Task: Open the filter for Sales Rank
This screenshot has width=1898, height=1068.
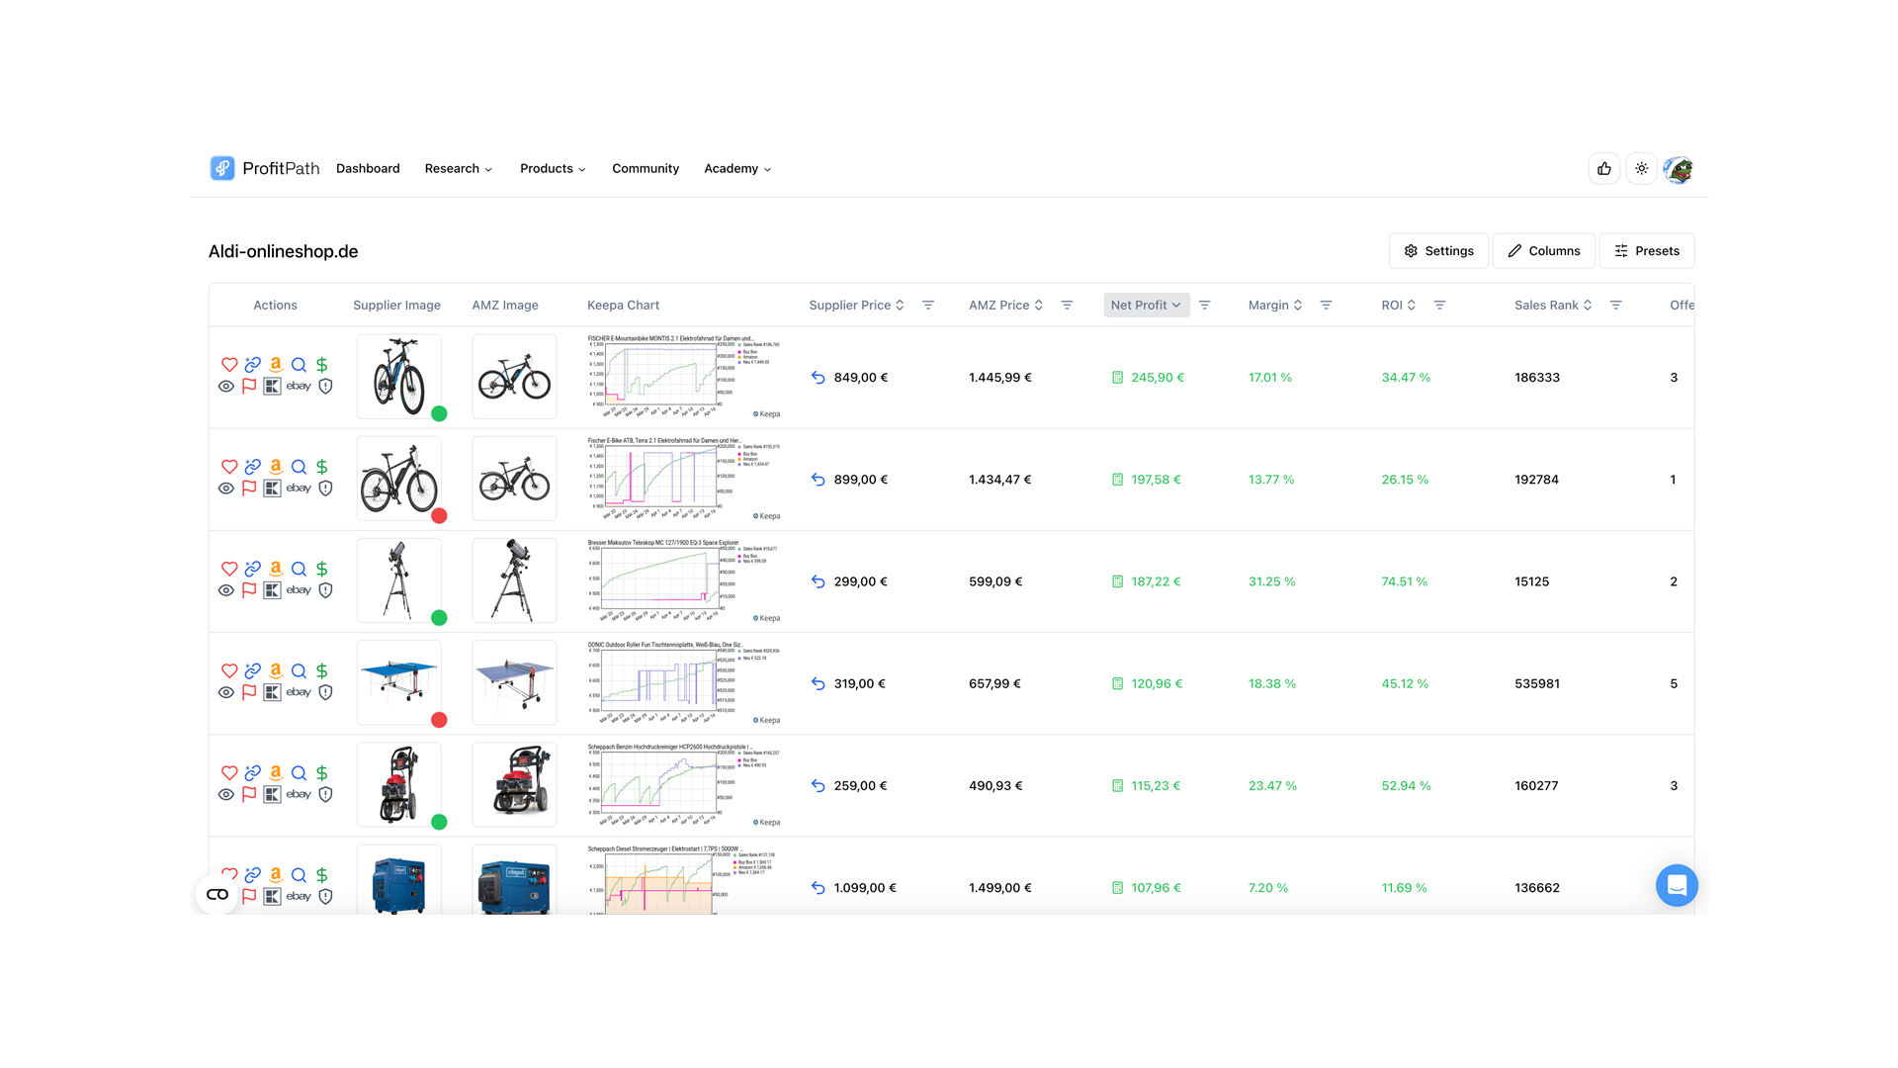Action: pos(1616,306)
